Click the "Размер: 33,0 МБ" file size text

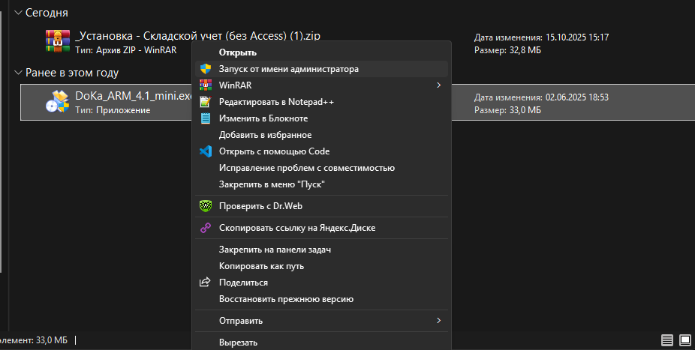click(x=507, y=110)
